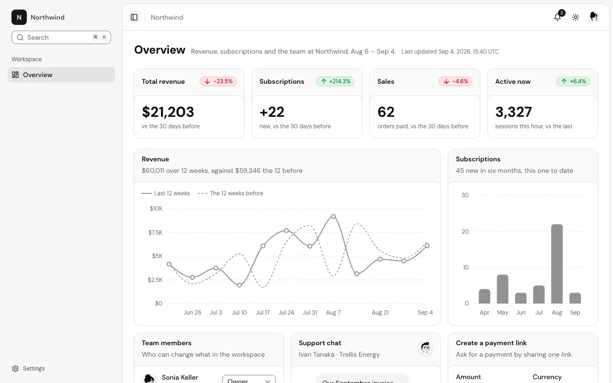Click the +214.3% subscriptions badge
The height and width of the screenshot is (383, 613).
(x=335, y=81)
